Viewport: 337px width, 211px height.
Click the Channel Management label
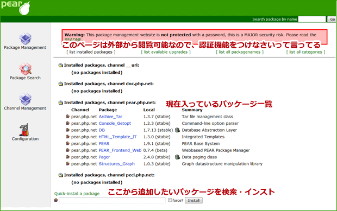click(25, 108)
